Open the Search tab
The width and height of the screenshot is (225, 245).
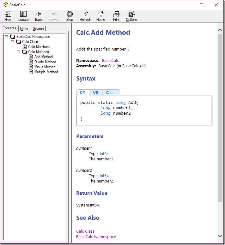click(38, 29)
